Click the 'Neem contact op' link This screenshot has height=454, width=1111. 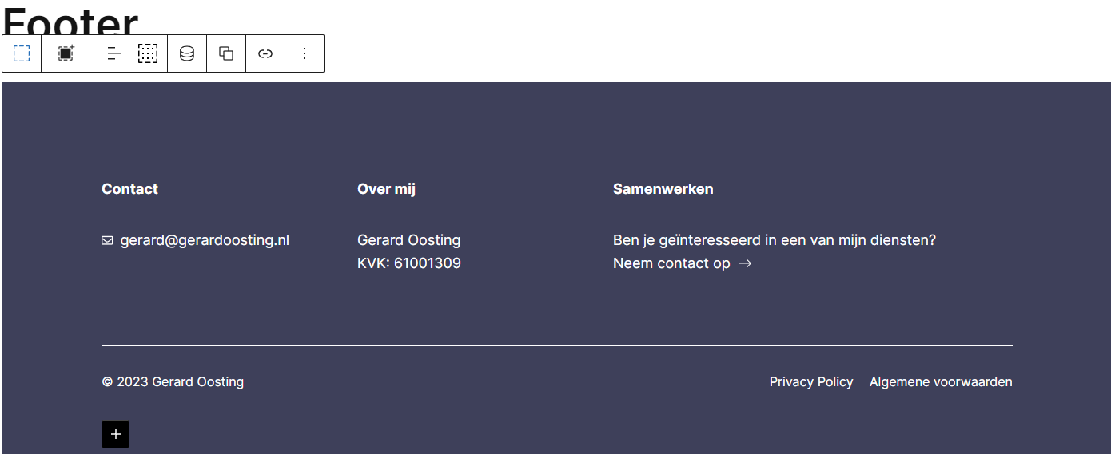[x=671, y=263]
